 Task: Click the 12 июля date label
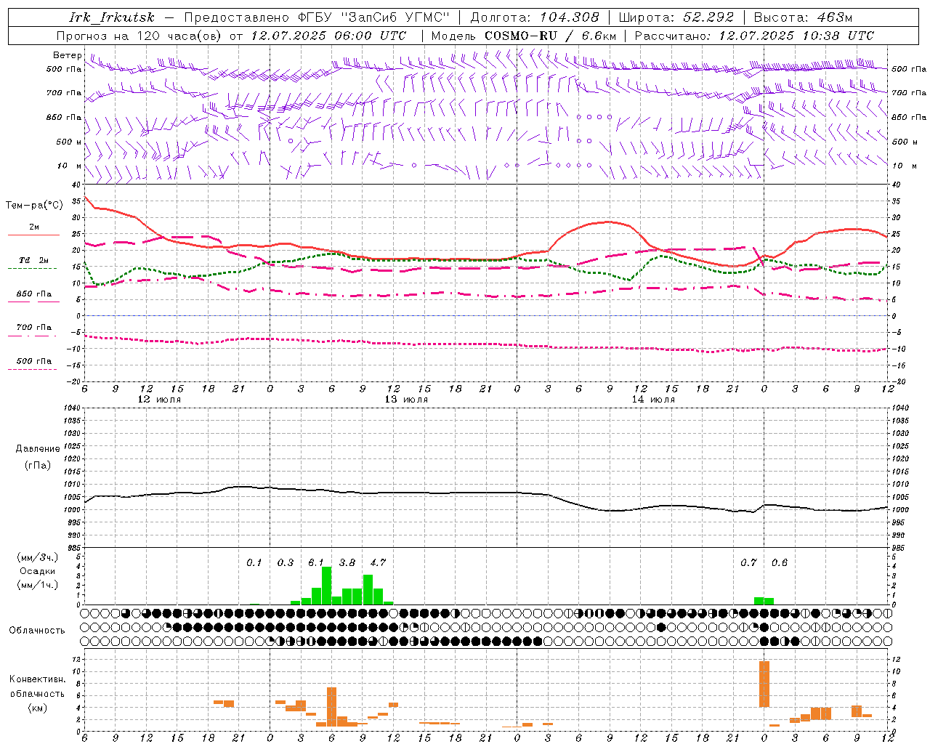point(159,399)
